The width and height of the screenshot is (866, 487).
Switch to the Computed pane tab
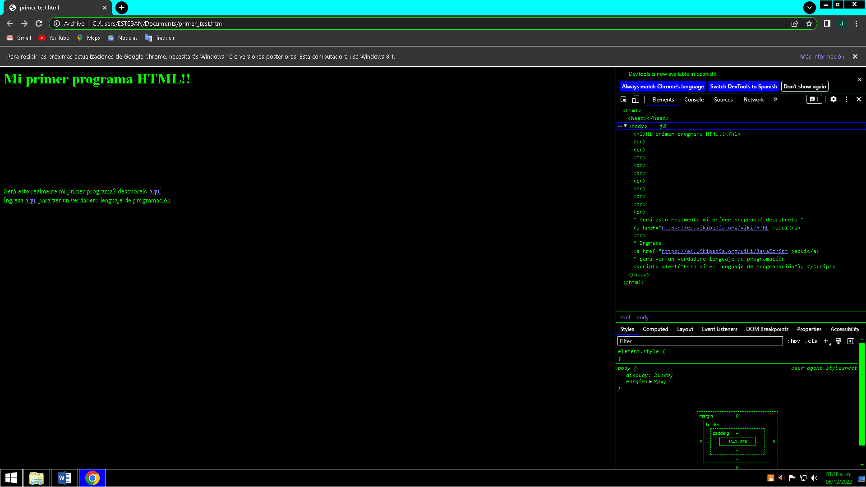pos(655,329)
